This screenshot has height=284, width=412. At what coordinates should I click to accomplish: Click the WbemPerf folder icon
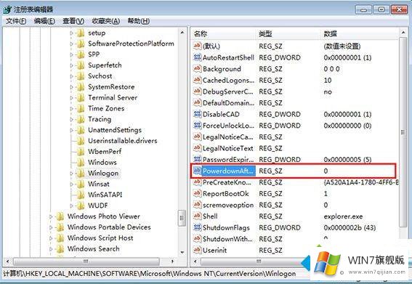pyautogui.click(x=81, y=152)
